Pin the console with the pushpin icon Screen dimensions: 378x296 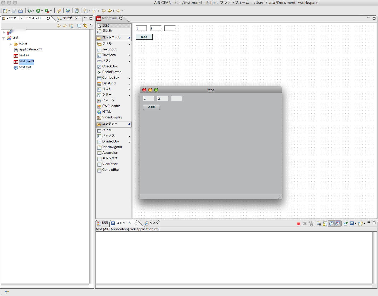[345, 224]
